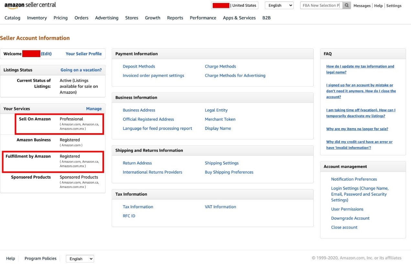The height and width of the screenshot is (269, 411).
Task: Open the language dropdown in the header
Action: pos(279,5)
